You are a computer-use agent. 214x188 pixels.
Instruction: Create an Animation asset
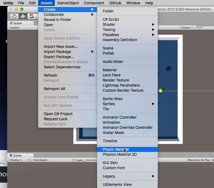coord(127,122)
